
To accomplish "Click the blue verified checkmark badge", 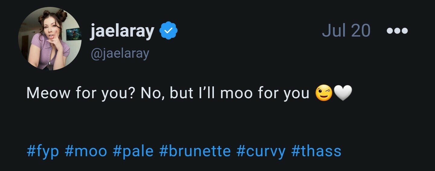I will coord(168,31).
